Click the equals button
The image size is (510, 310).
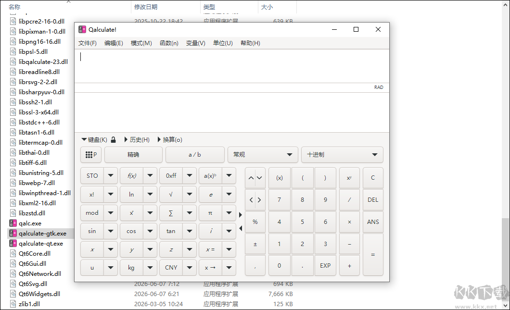tap(373, 255)
